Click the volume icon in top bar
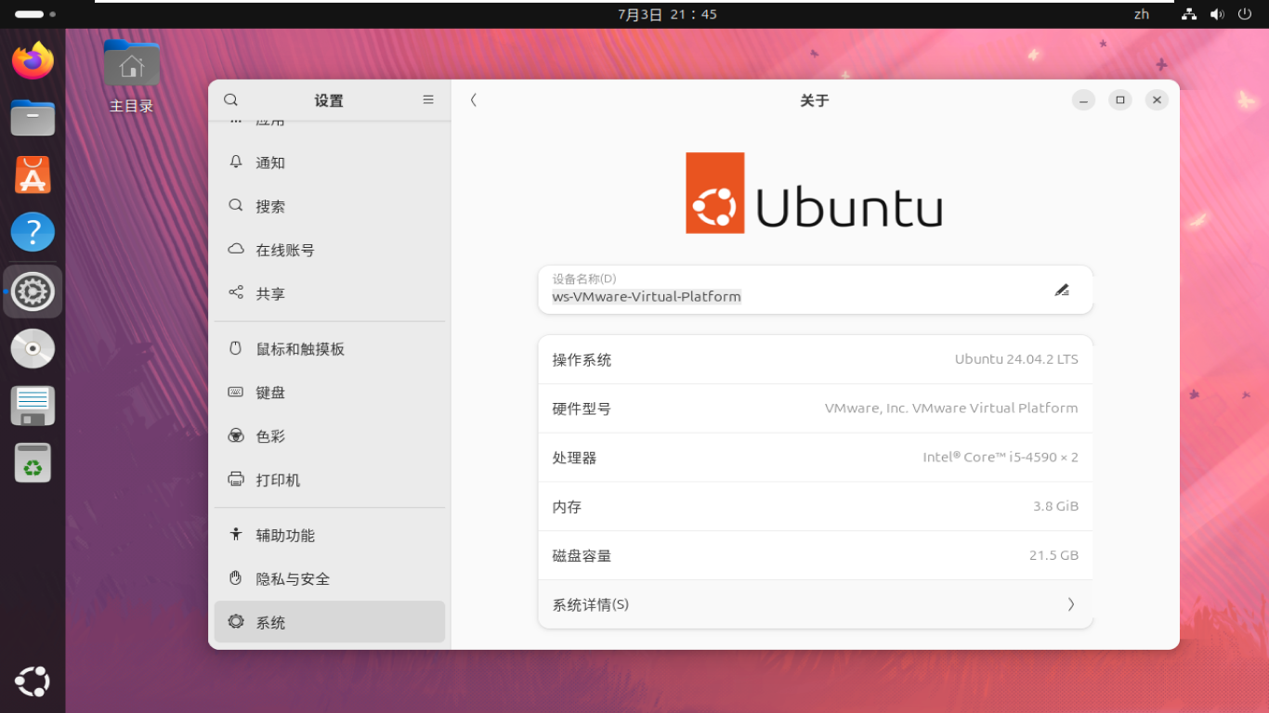Screen dimensions: 1269x713 [1217, 14]
